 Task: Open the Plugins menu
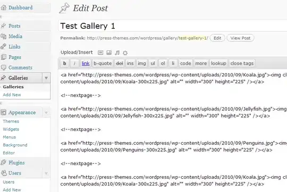[x=16, y=162]
